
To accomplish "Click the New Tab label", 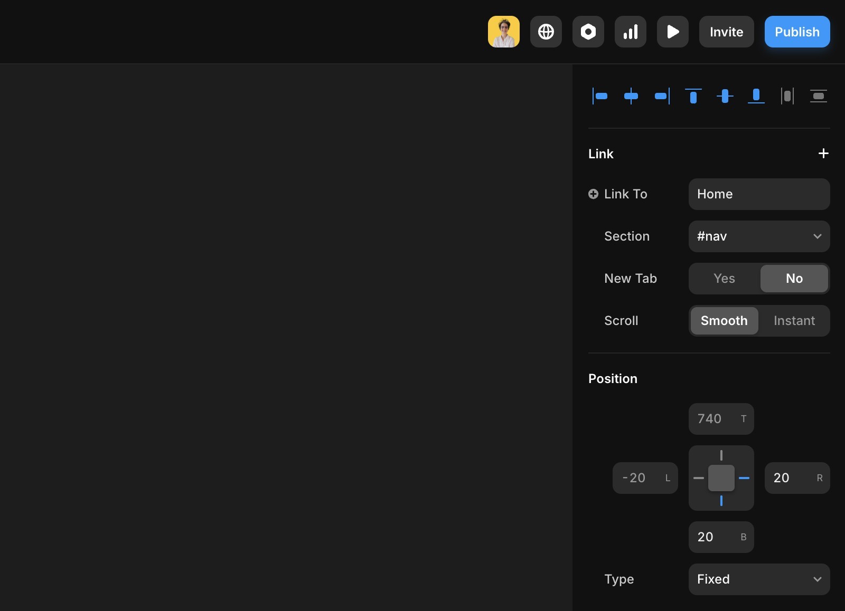I will [631, 279].
